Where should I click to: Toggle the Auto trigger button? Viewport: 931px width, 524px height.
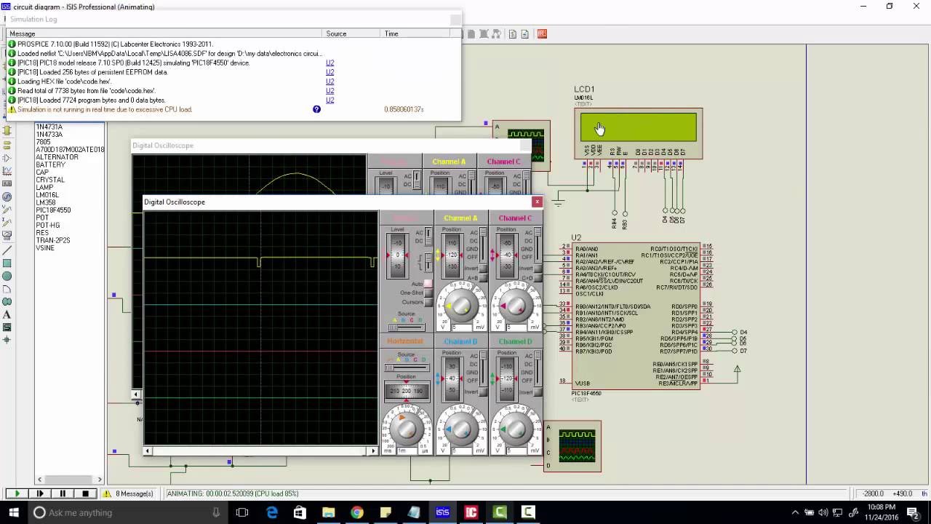pyautogui.click(x=428, y=284)
